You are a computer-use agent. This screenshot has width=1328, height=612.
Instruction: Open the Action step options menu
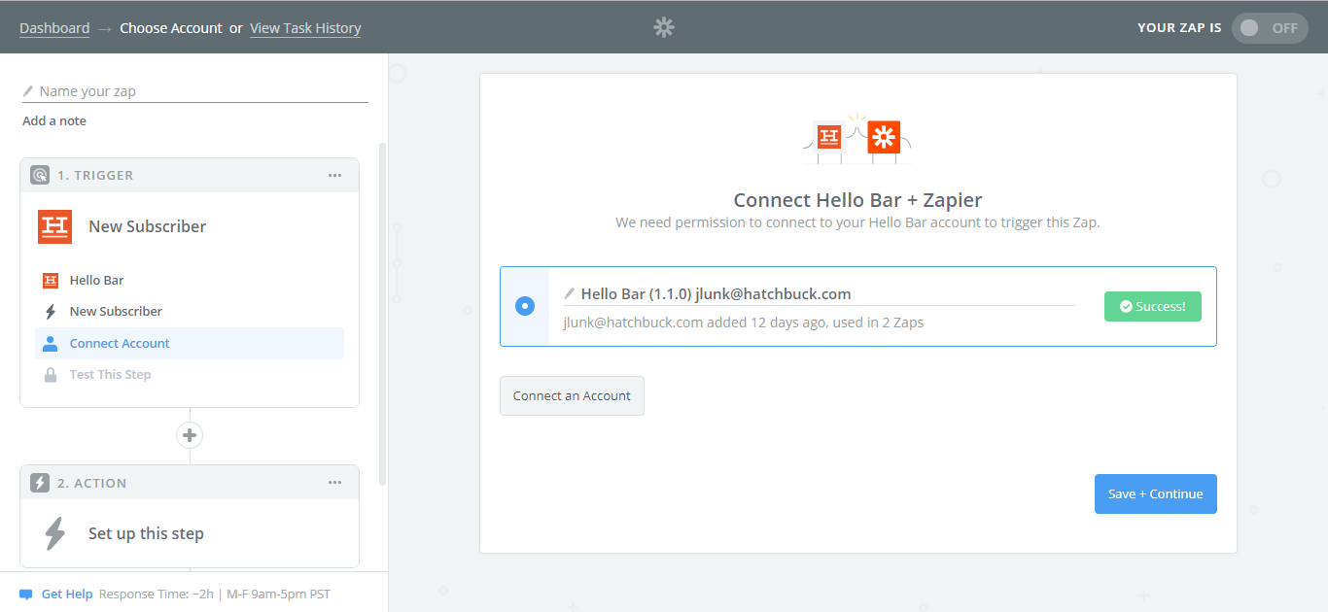coord(334,482)
